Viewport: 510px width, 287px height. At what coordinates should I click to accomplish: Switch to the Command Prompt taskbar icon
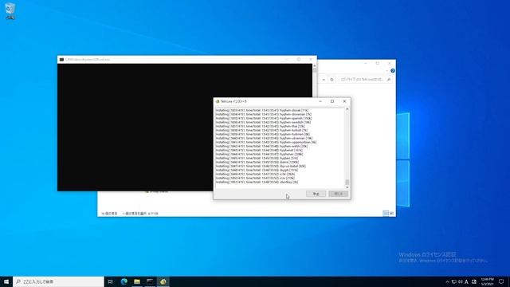tap(150, 281)
